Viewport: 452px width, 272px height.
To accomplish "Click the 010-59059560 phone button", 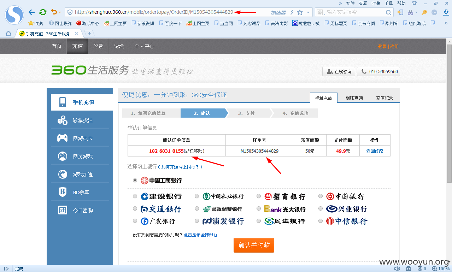I will click(x=378, y=71).
